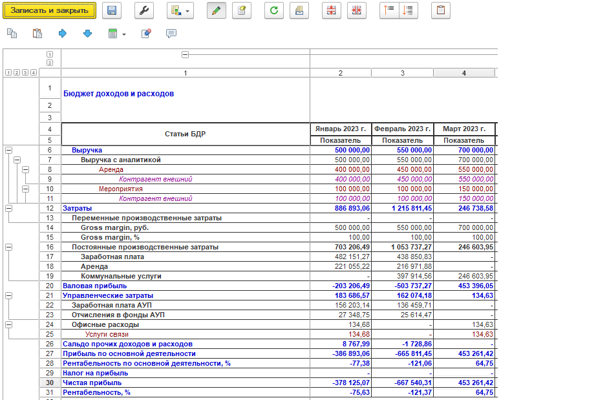The width and height of the screenshot is (596, 400).
Task: Click the speech bubble comment icon
Action: click(x=171, y=34)
